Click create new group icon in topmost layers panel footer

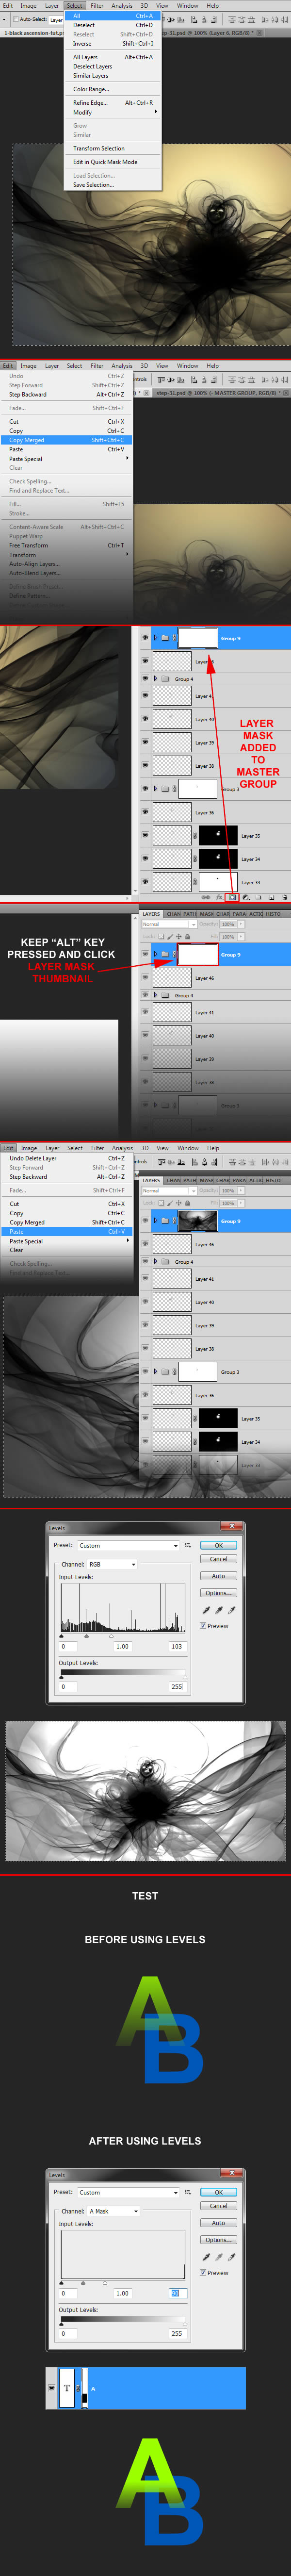tap(258, 897)
